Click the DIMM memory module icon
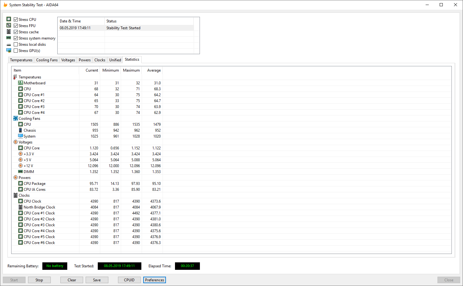The image size is (463, 286). point(21,172)
